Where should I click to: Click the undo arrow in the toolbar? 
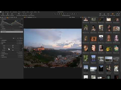pos(24,14)
